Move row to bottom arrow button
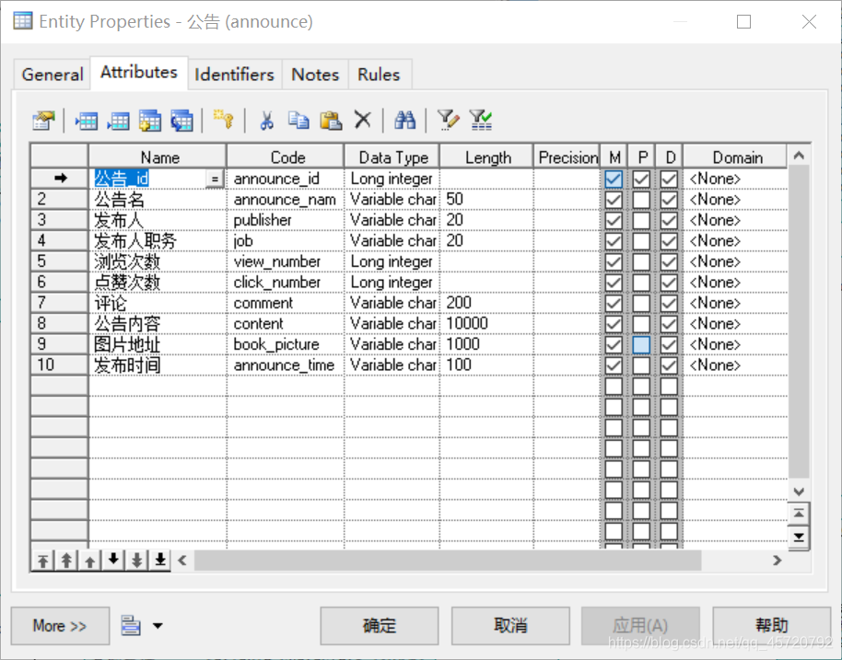 [x=160, y=561]
